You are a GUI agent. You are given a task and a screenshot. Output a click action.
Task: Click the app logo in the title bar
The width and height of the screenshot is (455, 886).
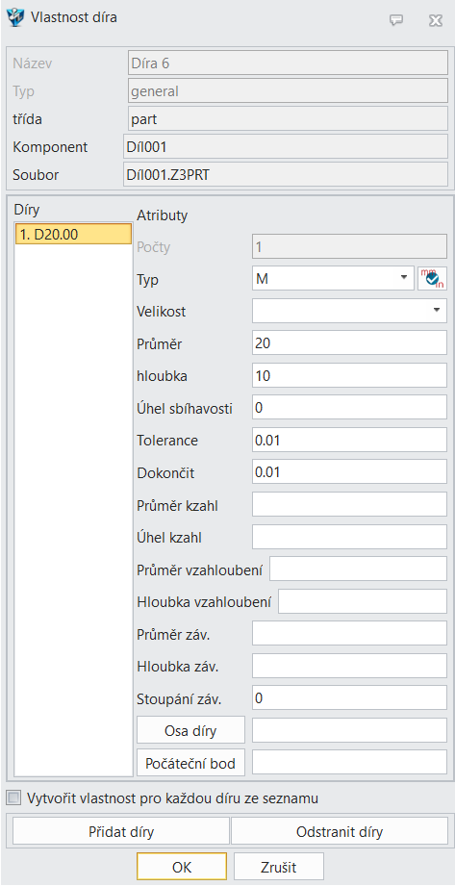click(x=15, y=17)
